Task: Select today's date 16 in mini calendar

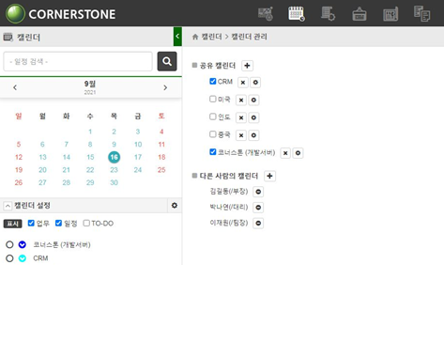Action: pyautogui.click(x=114, y=157)
